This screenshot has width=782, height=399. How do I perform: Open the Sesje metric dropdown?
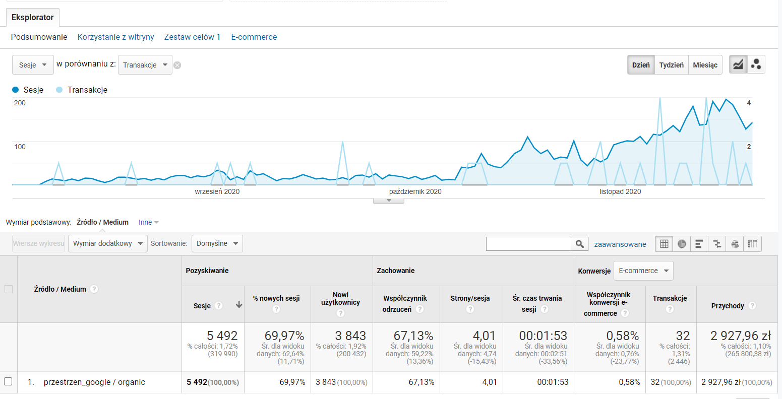[33, 65]
